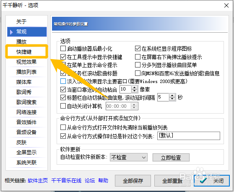Open 音效插件 settings

coord(27,122)
